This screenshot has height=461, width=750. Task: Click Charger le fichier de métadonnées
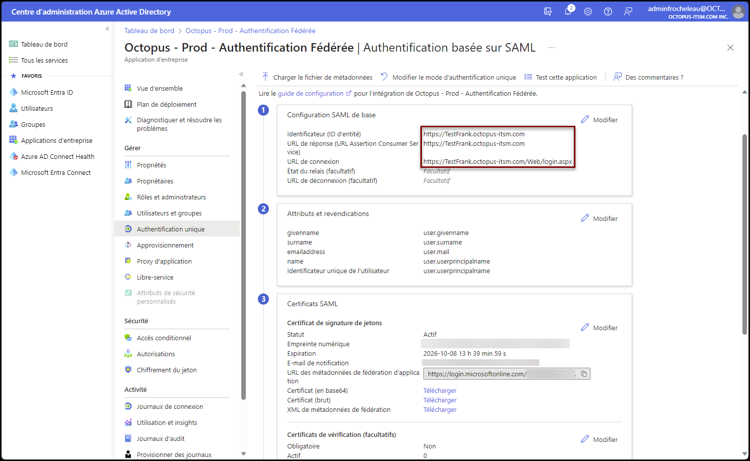click(317, 77)
